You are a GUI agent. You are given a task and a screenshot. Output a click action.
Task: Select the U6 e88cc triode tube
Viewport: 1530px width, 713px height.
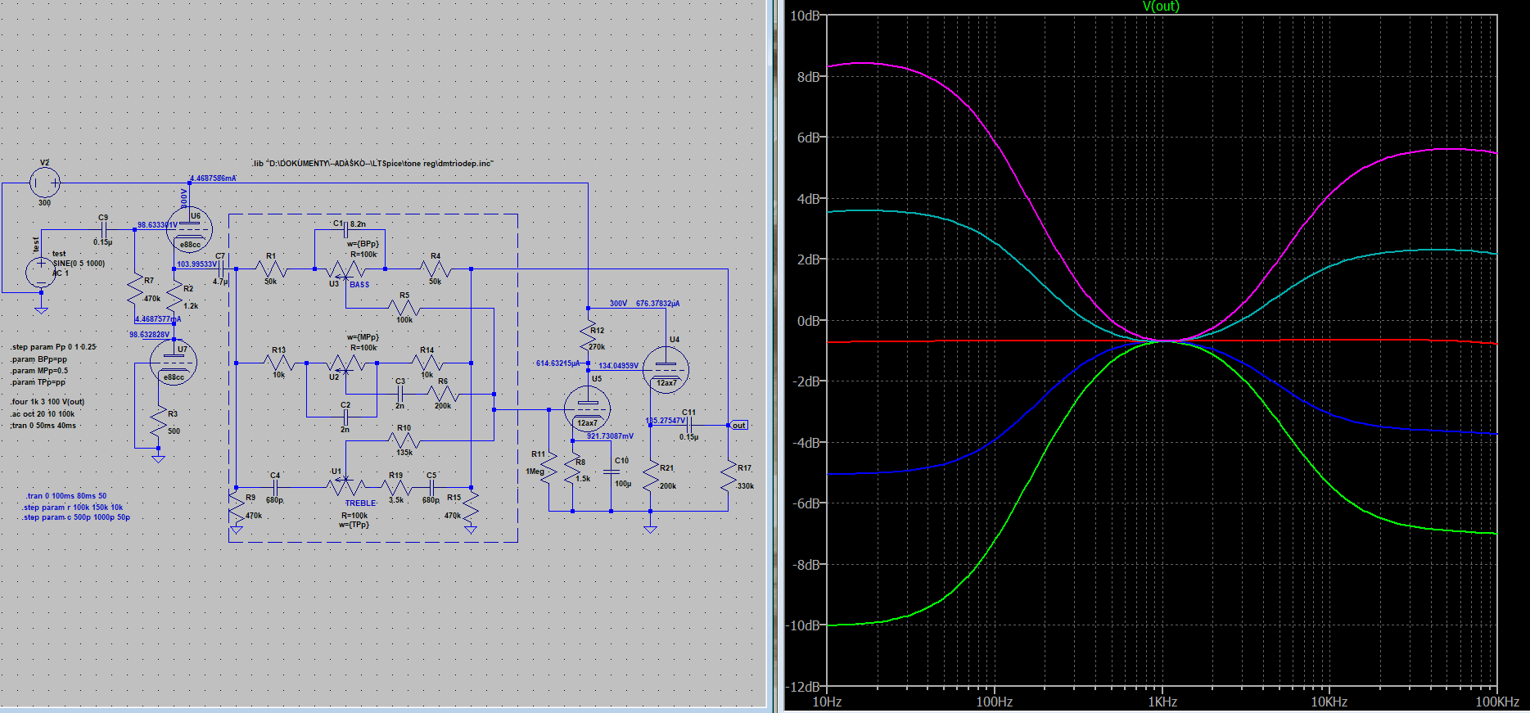pos(189,229)
